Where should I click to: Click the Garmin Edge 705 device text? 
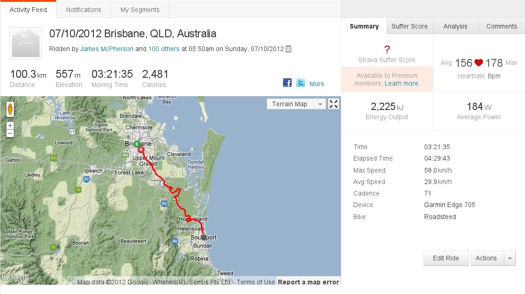point(450,205)
